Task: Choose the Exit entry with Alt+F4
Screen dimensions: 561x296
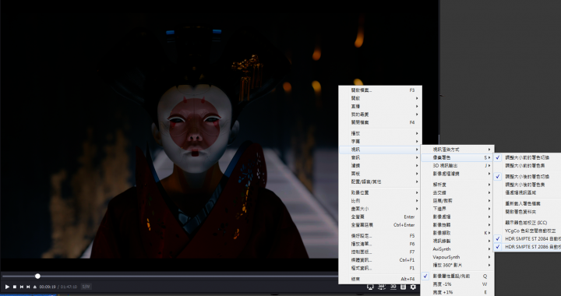Action: click(x=380, y=279)
